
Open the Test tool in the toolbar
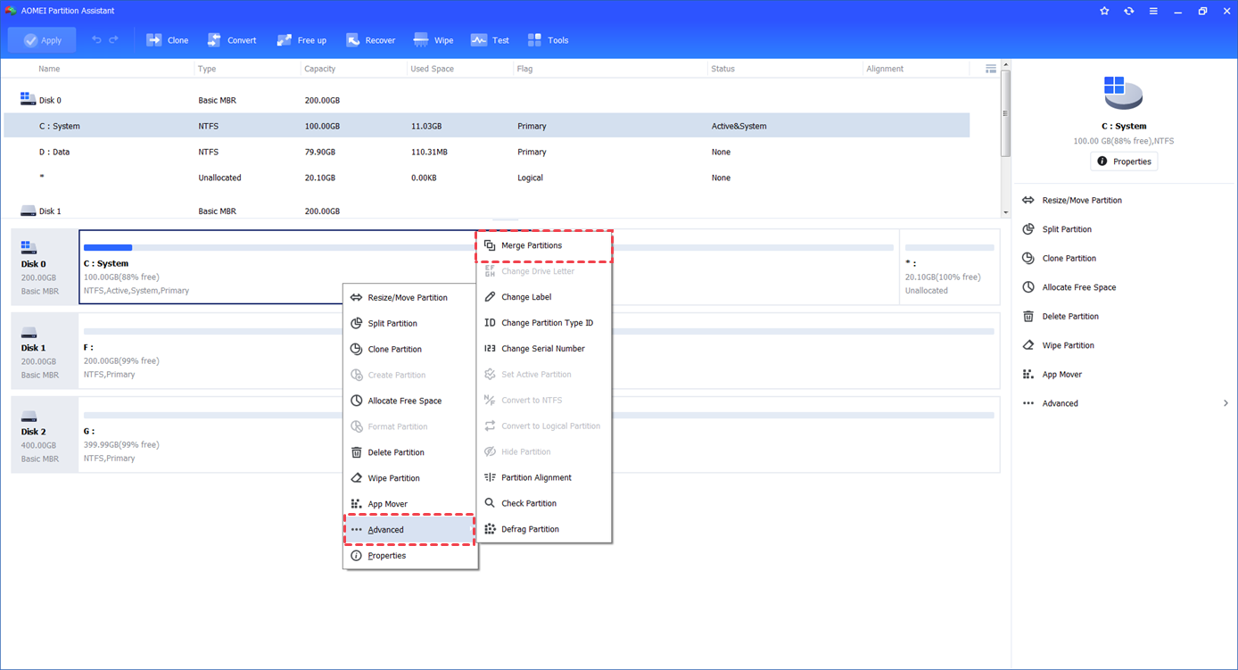(491, 40)
